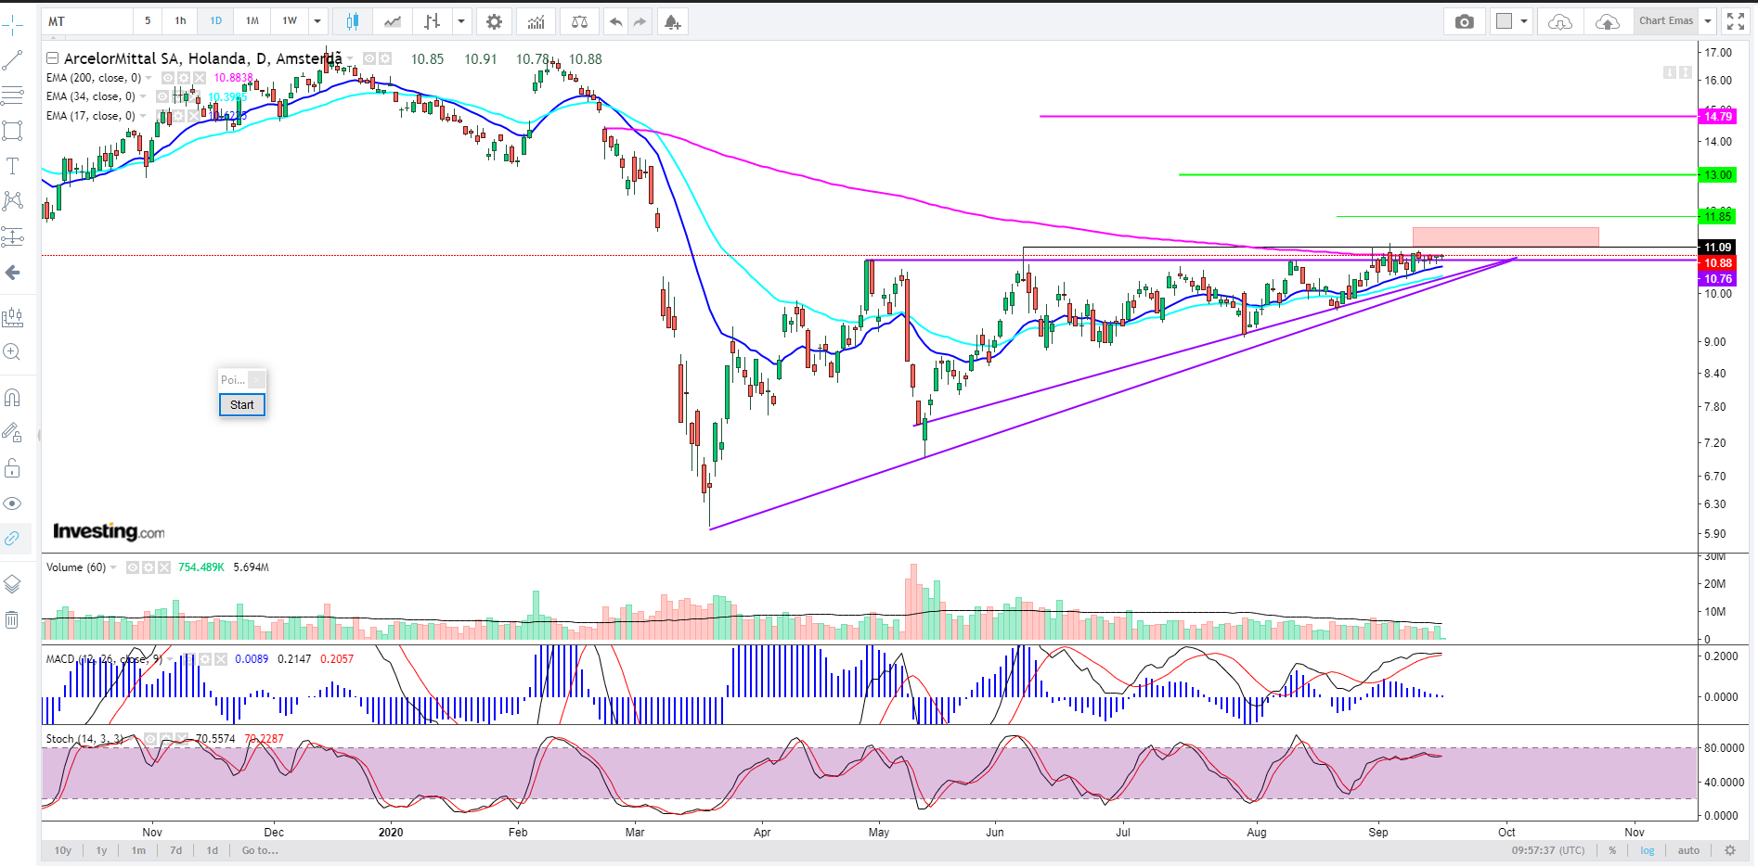Image resolution: width=1758 pixels, height=866 pixels.
Task: Open the indicators menu
Action: tap(536, 21)
